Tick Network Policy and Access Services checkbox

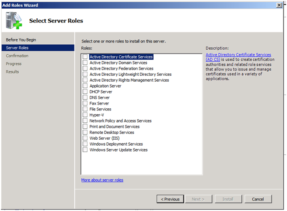tap(85, 121)
